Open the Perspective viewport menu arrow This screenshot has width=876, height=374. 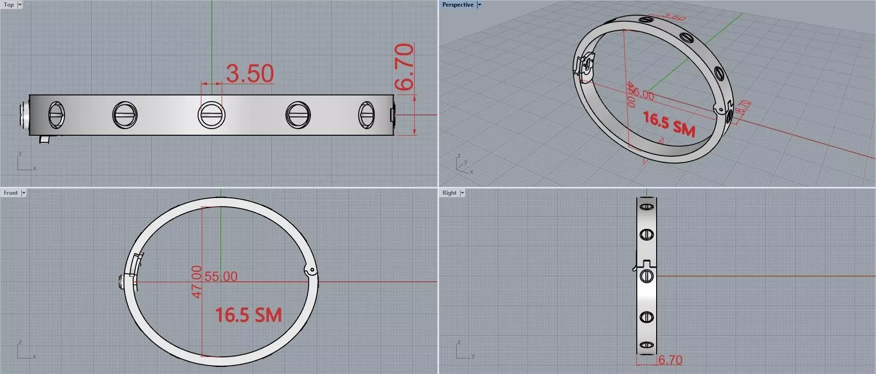pos(479,5)
